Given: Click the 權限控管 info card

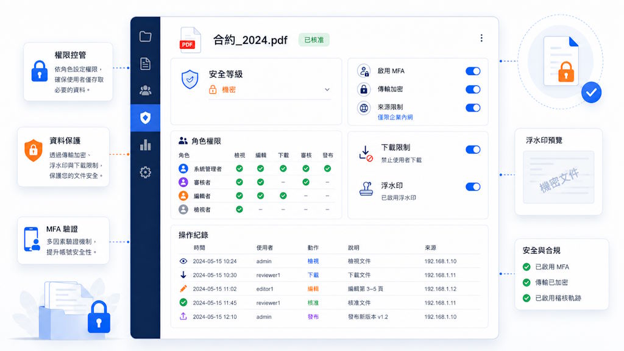Looking at the screenshot, I should point(68,72).
